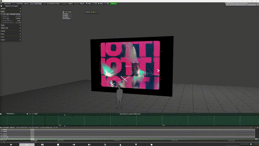Jump to previous section icon
Viewport: 259px width, 146px height.
tap(74, 145)
